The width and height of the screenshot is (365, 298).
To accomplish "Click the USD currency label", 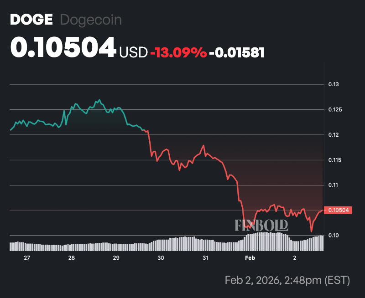I will tap(133, 52).
